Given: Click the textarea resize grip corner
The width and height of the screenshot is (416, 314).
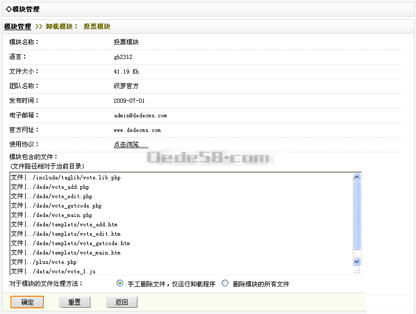Looking at the screenshot, I should tap(357, 271).
